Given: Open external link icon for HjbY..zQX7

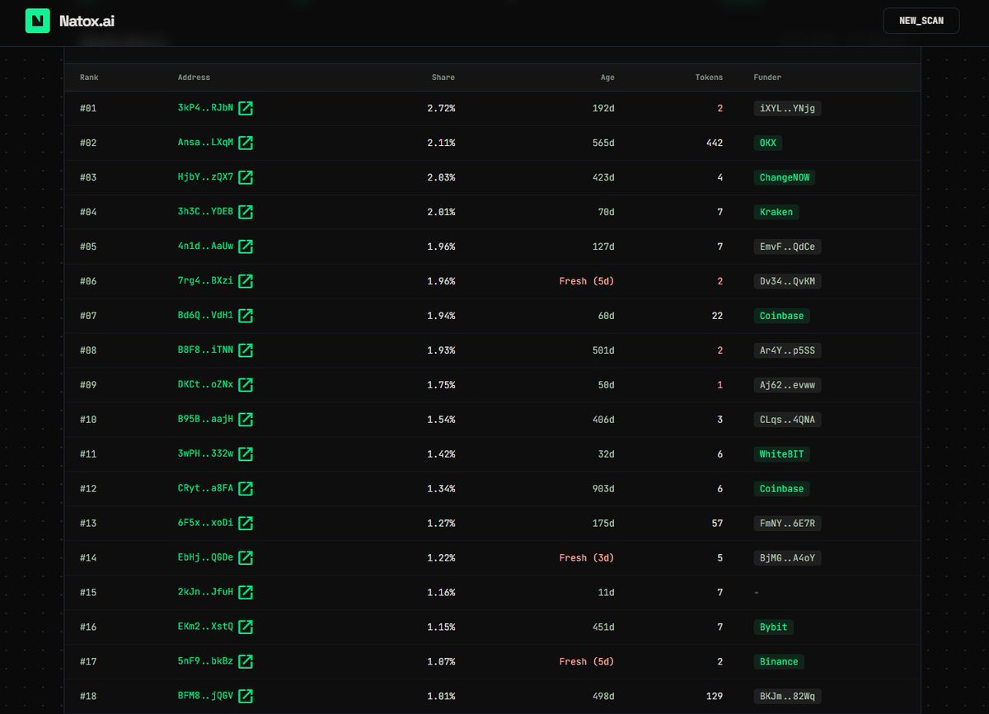Looking at the screenshot, I should [246, 177].
